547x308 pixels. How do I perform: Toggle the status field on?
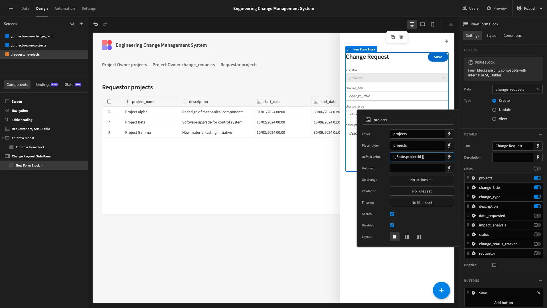pos(537,234)
